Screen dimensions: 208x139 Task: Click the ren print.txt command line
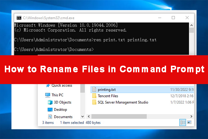(x=85, y=40)
